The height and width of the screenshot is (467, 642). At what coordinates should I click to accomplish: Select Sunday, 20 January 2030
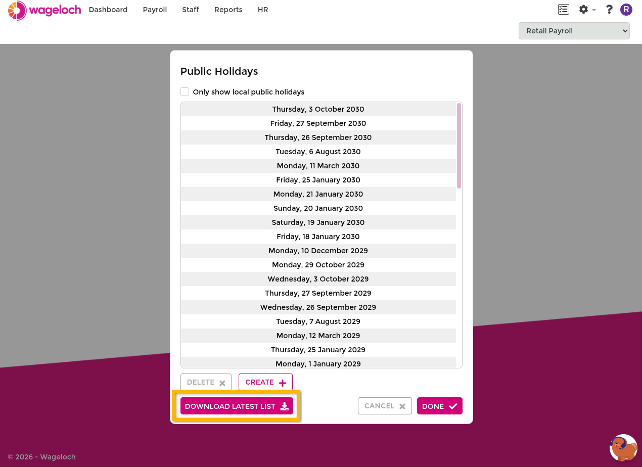click(x=318, y=208)
